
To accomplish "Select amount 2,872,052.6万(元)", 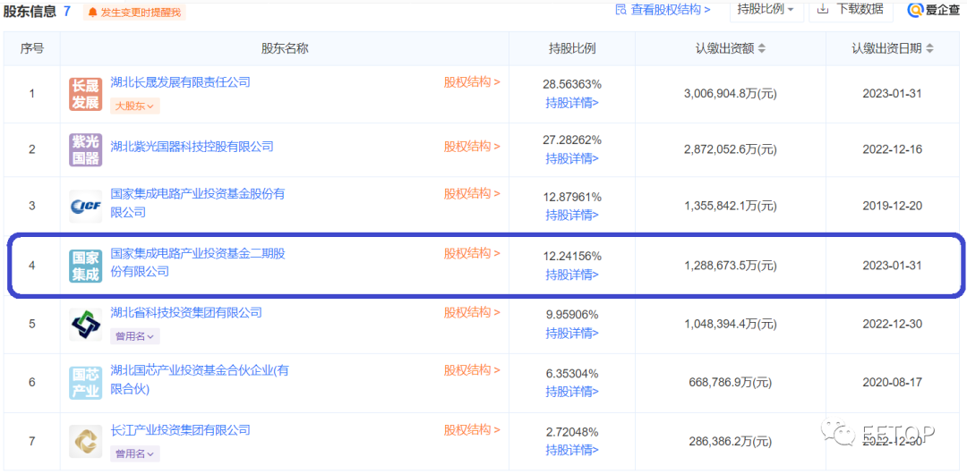I will tap(731, 149).
